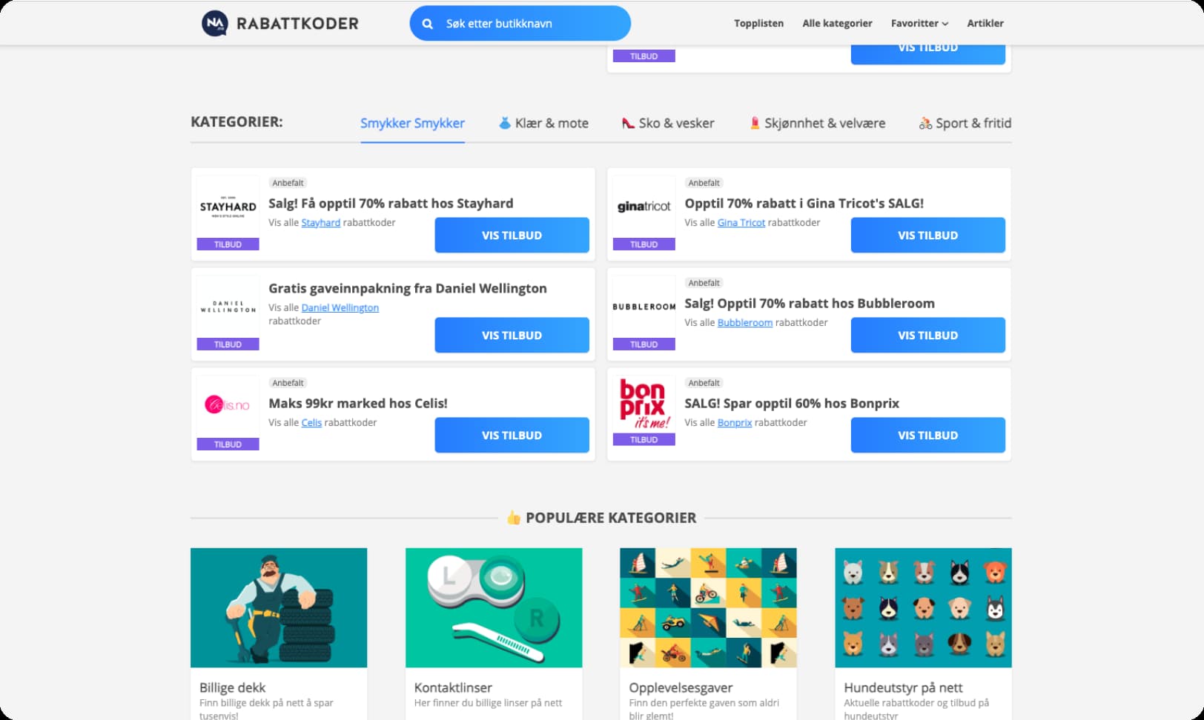Click the Billige dekk heading text
Image resolution: width=1204 pixels, height=720 pixels.
[x=232, y=687]
